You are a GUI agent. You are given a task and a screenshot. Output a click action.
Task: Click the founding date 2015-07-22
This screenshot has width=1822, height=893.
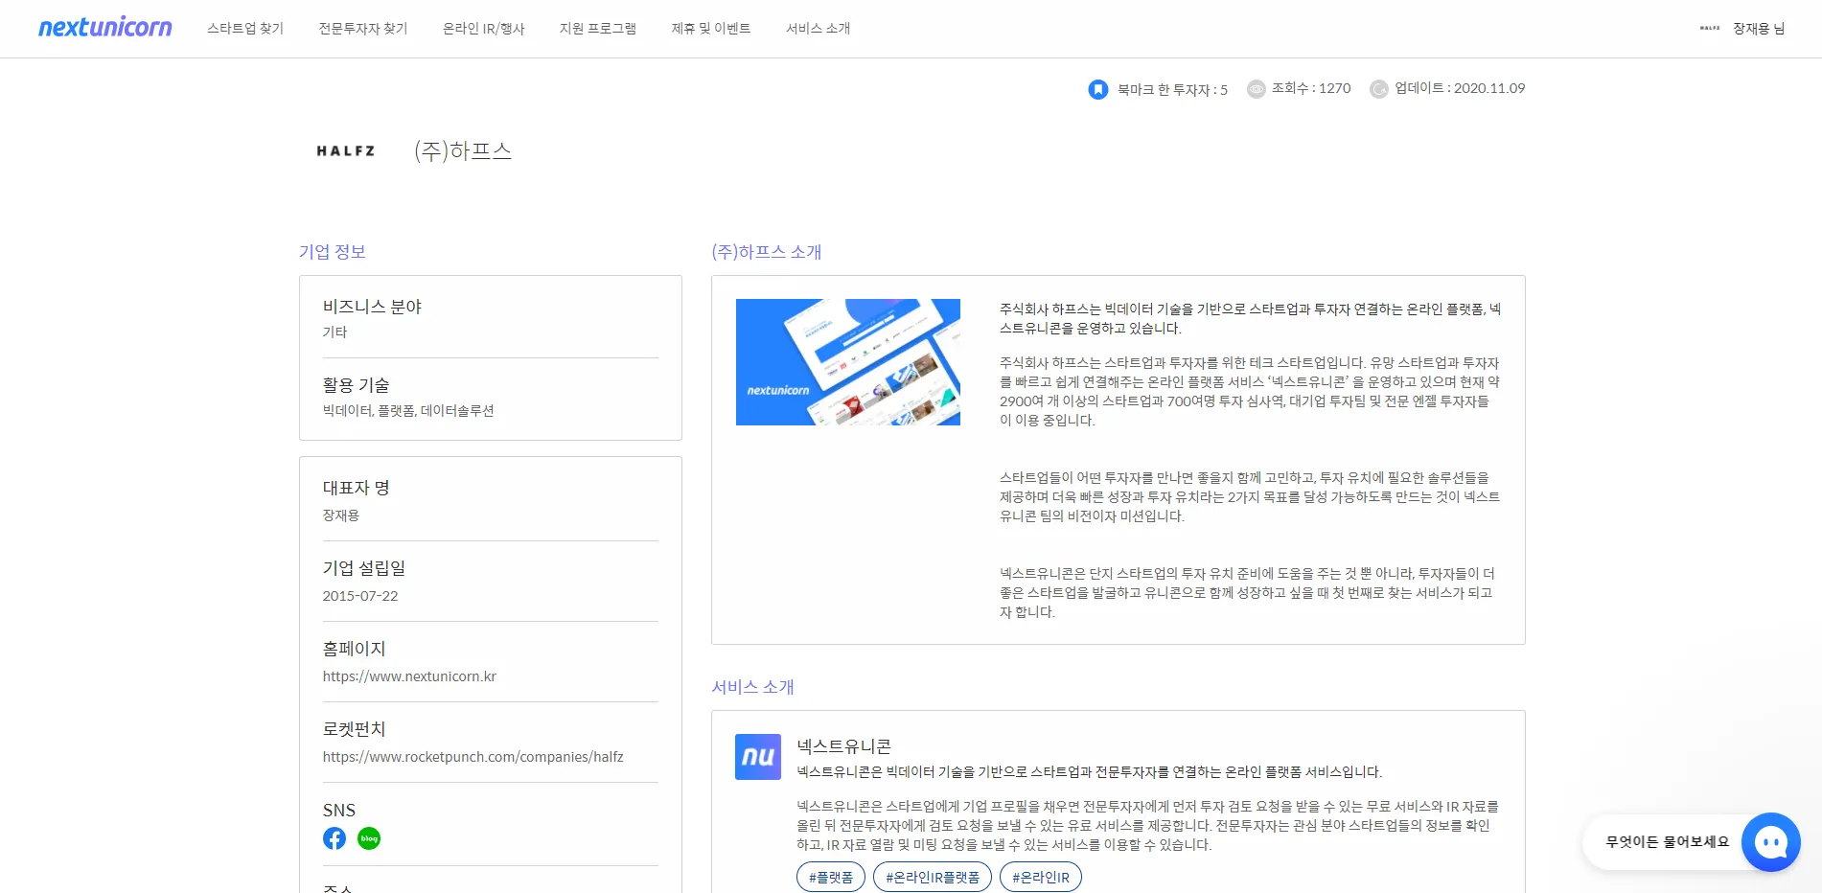(x=360, y=596)
